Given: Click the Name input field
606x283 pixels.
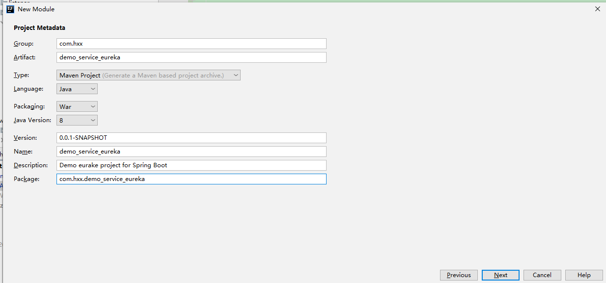Looking at the screenshot, I should [192, 152].
